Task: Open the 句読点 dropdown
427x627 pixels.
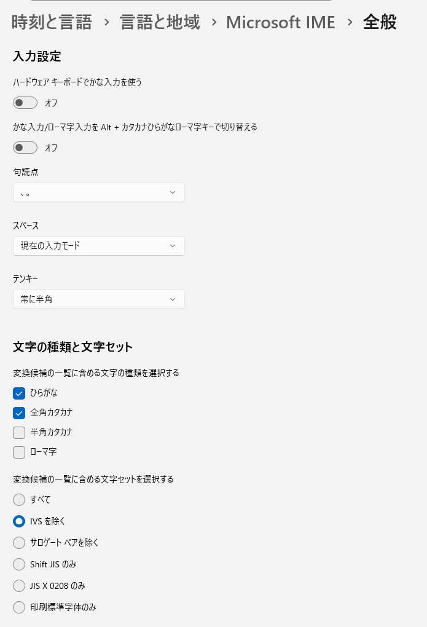Action: 98,192
